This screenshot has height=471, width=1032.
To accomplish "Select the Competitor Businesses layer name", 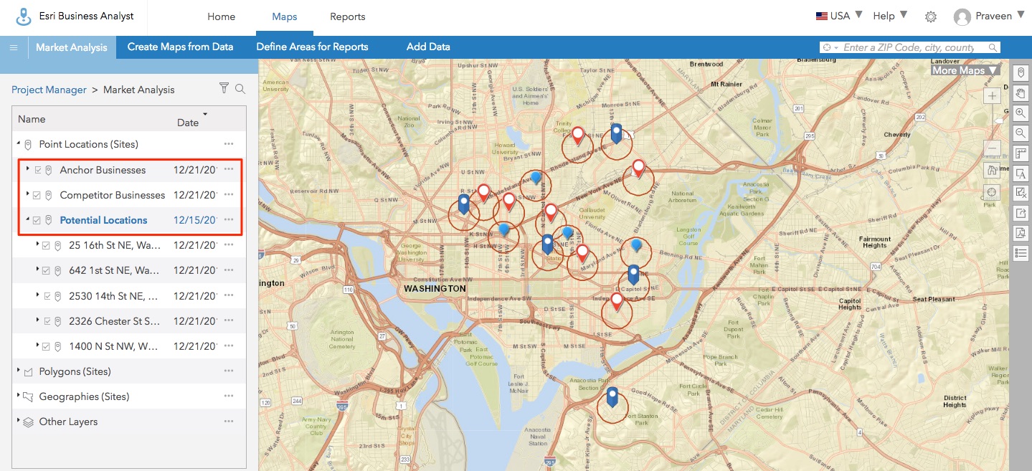I will 113,195.
